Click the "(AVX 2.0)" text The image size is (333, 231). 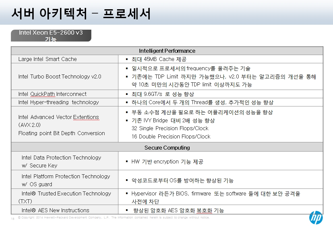click(x=29, y=125)
